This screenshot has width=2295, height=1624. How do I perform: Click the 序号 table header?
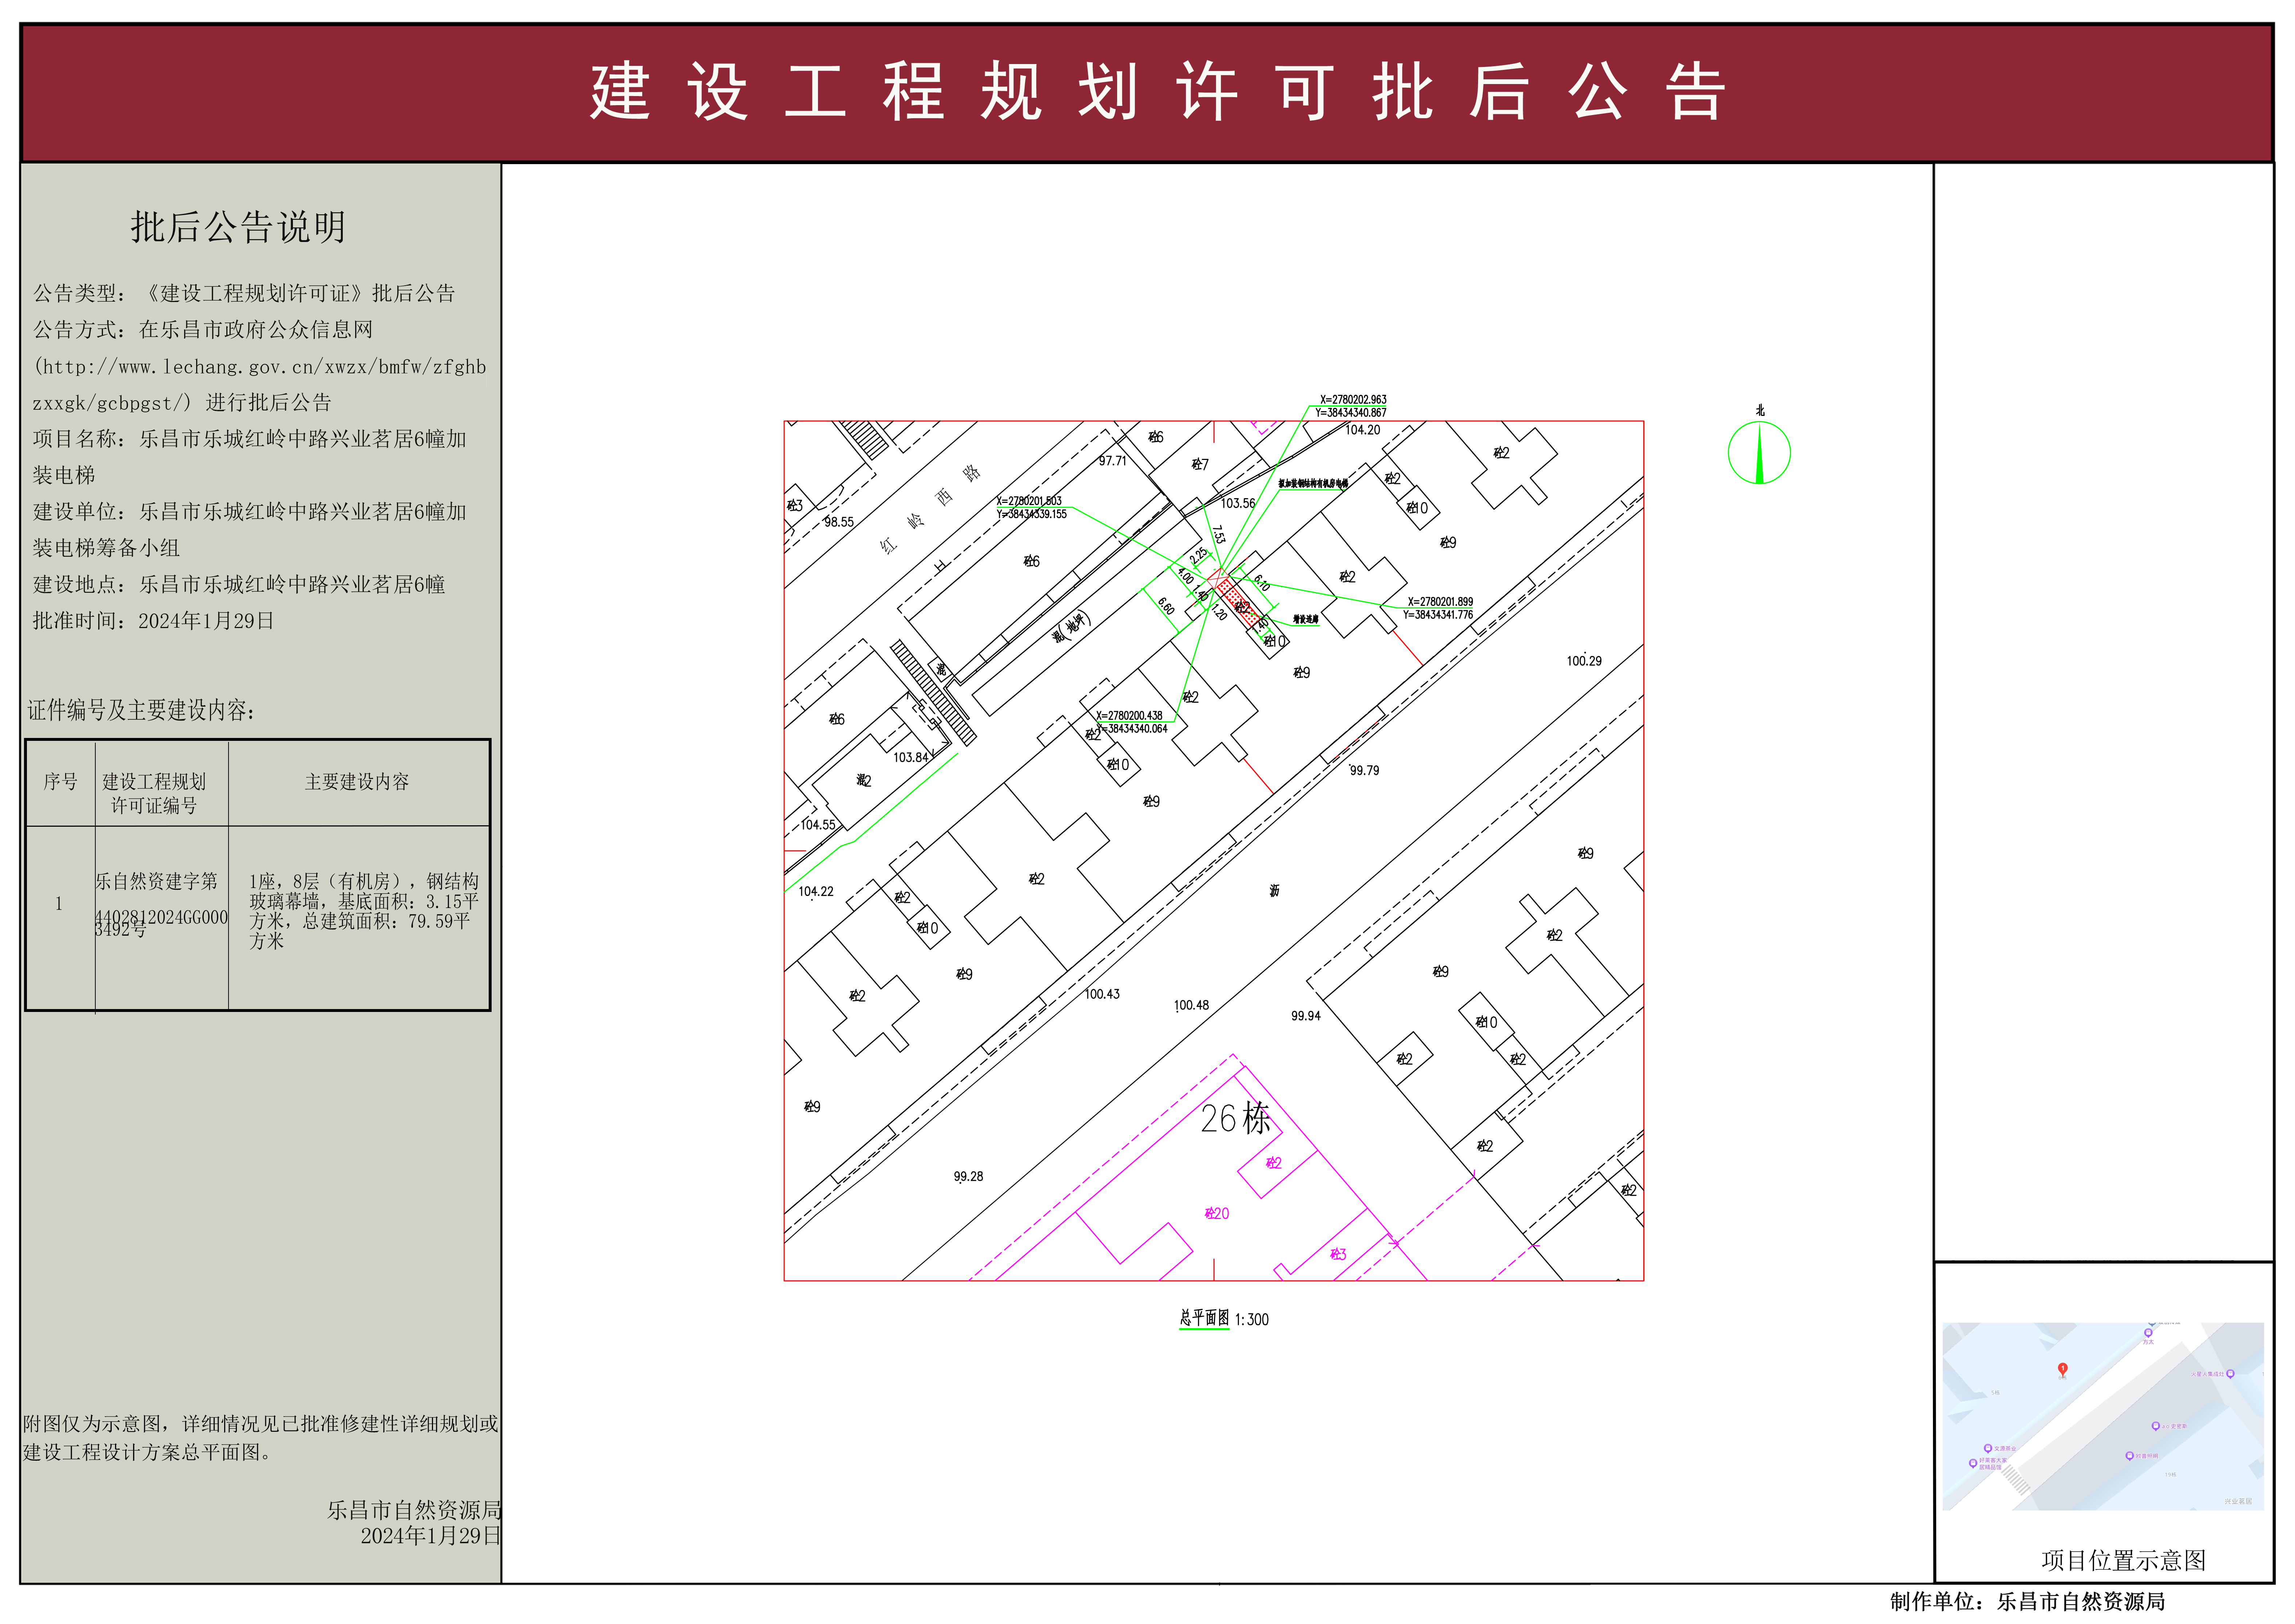click(60, 782)
